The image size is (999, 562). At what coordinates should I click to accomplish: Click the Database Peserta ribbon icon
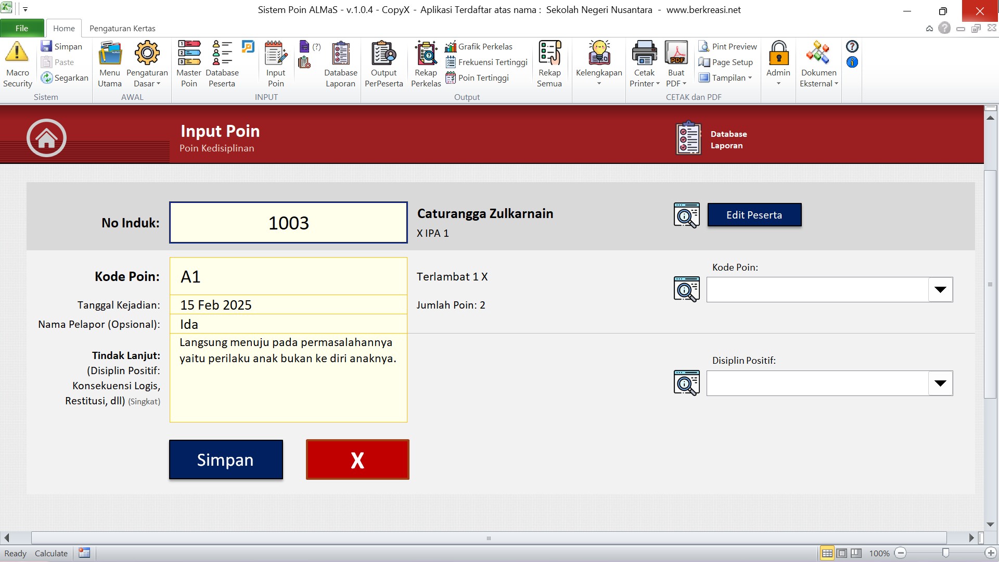tap(222, 53)
